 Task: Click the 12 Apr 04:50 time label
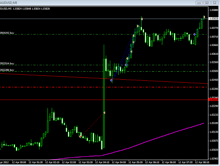[x=119, y=162]
